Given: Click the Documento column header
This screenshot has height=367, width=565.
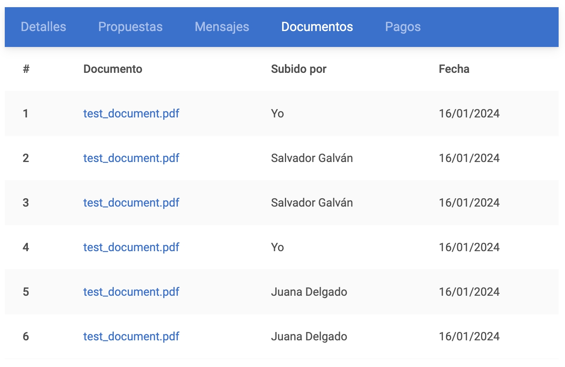Looking at the screenshot, I should [x=113, y=69].
